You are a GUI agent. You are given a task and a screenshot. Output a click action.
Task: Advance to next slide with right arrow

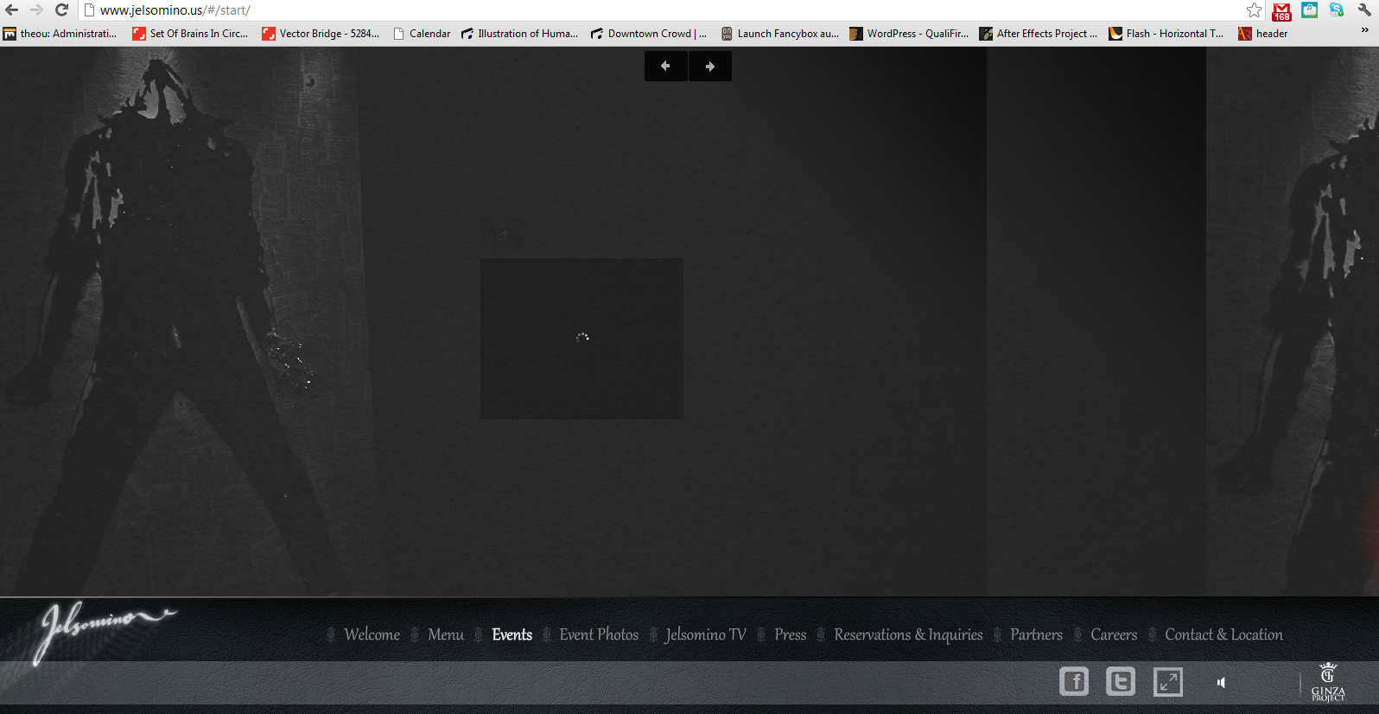tap(710, 67)
